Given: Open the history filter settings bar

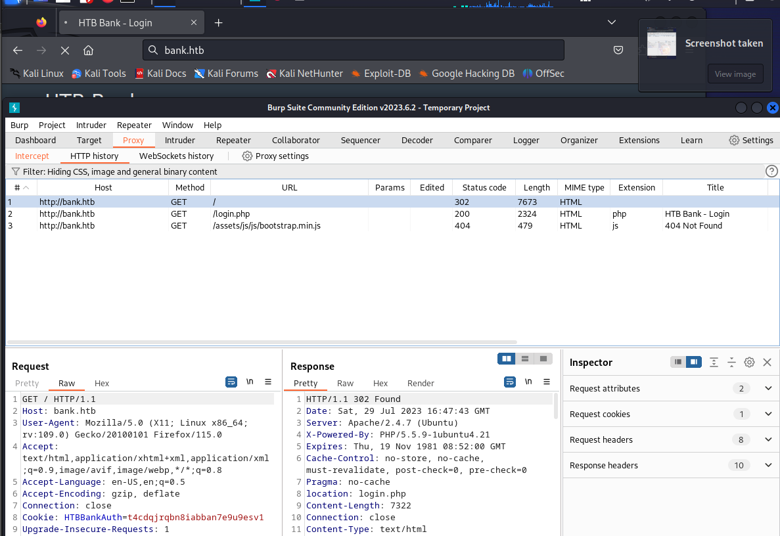Looking at the screenshot, I should 385,171.
